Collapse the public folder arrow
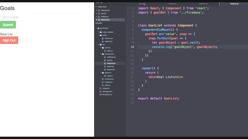The height and width of the screenshot is (139, 248). pyautogui.click(x=98, y=35)
